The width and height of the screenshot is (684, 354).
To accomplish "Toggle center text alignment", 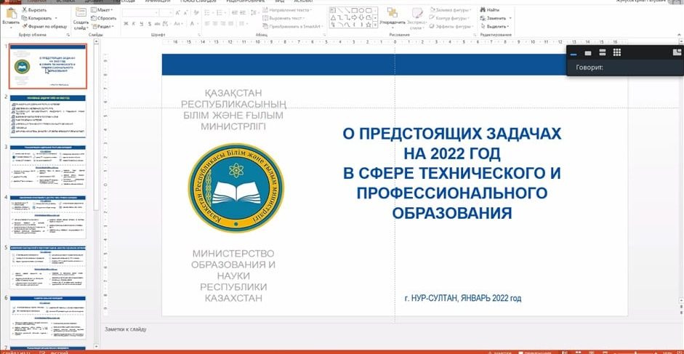I will (x=215, y=23).
